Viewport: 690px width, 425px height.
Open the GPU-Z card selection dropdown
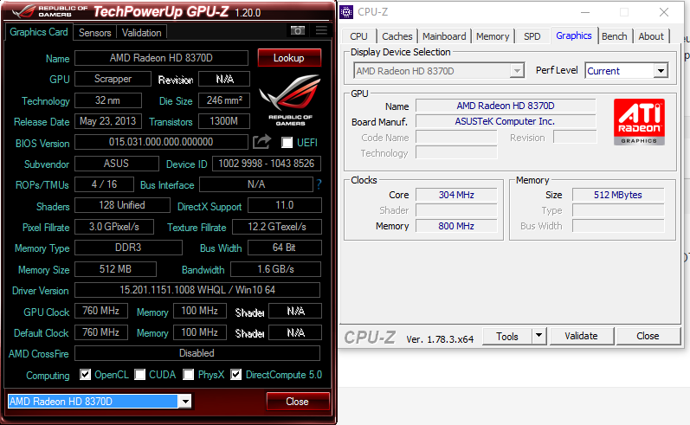coord(185,402)
